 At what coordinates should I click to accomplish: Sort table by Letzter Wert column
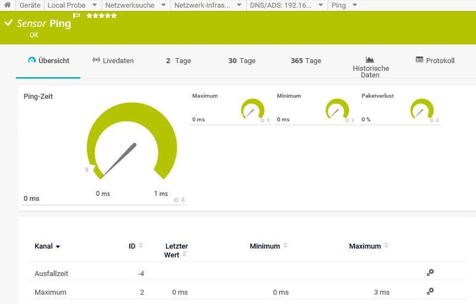point(176,251)
